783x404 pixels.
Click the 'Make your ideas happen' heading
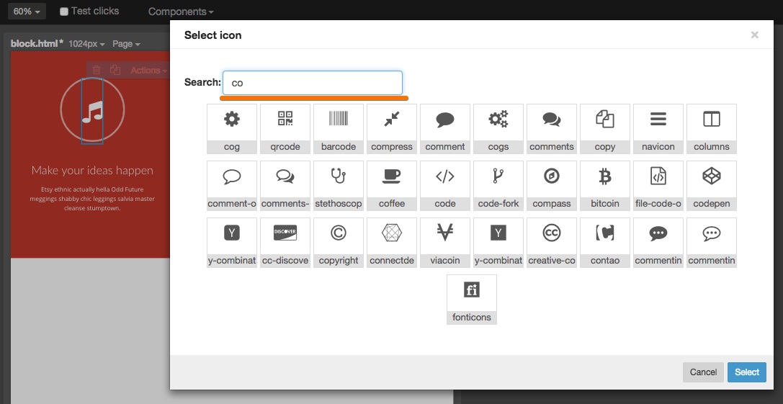coord(92,170)
